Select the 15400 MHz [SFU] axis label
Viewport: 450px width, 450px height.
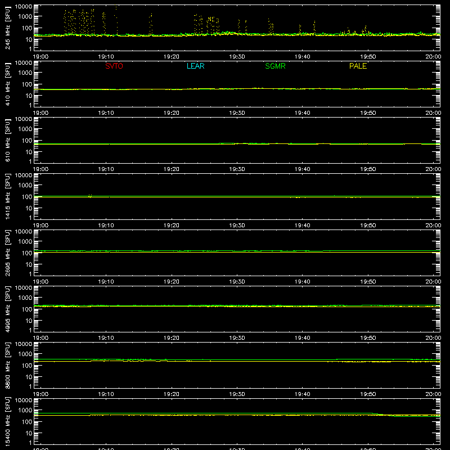(7, 421)
